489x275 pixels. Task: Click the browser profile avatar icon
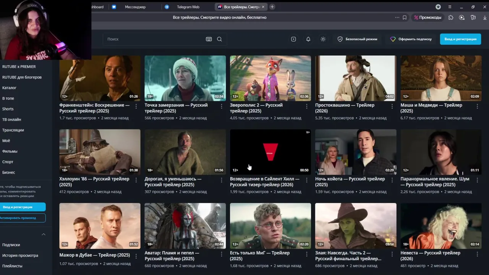[438, 7]
